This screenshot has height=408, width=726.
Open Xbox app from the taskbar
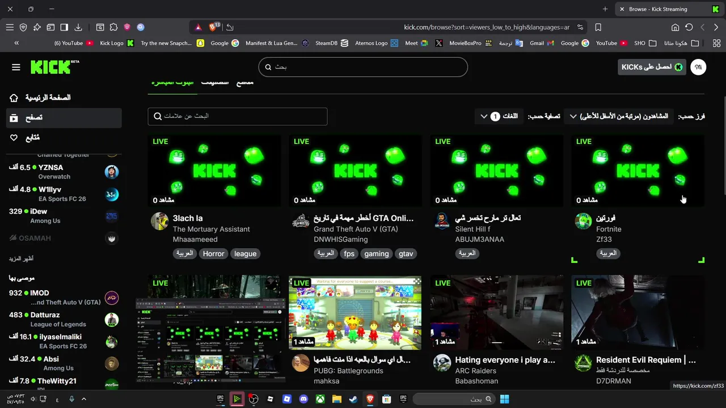(320, 399)
